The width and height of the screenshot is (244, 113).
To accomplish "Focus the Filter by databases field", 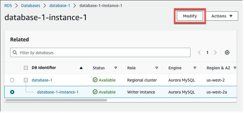I will 100,52.
